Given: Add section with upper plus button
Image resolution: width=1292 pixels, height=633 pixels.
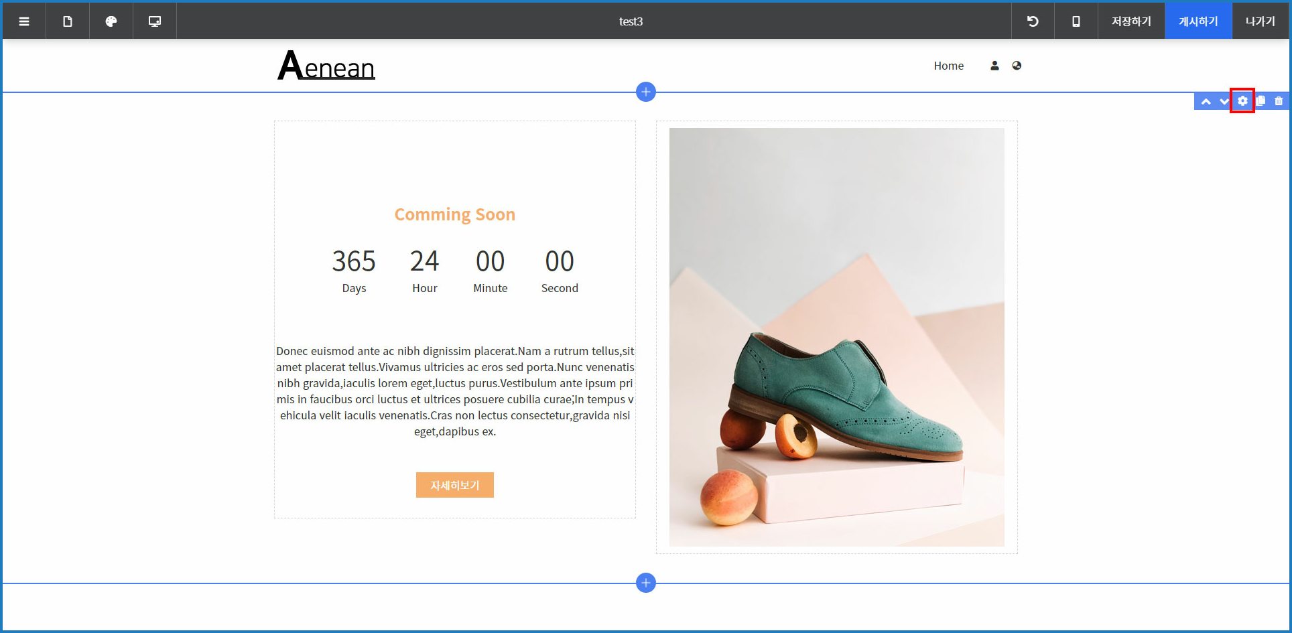Looking at the screenshot, I should point(646,92).
